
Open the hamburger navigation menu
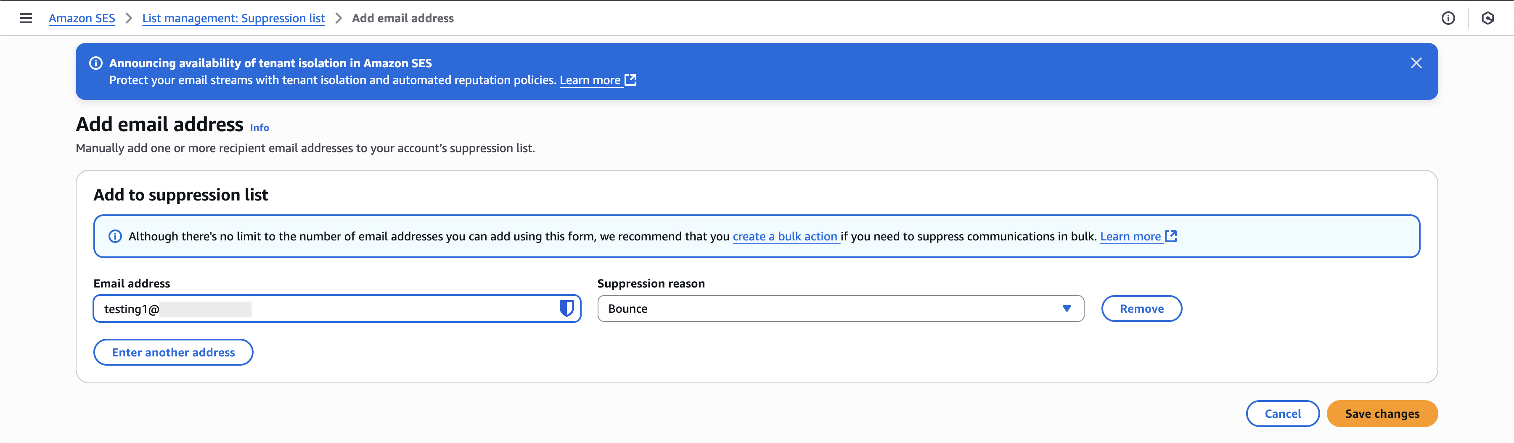pos(26,18)
